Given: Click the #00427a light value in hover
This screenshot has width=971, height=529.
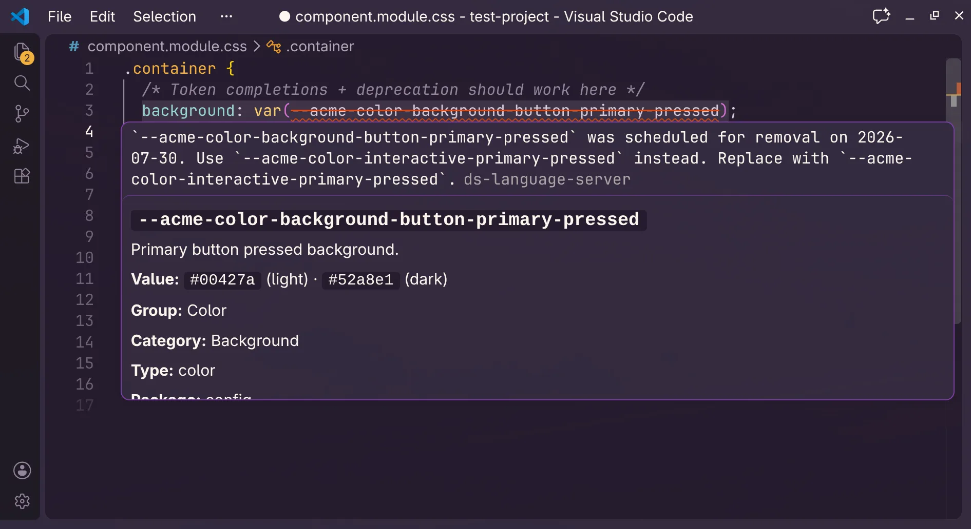Looking at the screenshot, I should (x=222, y=280).
